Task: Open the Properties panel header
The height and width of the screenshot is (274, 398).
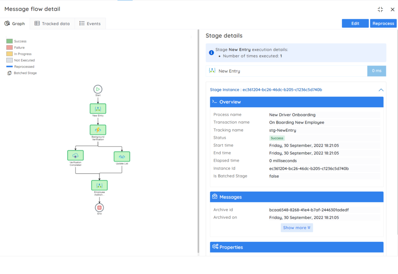Action: point(297,247)
